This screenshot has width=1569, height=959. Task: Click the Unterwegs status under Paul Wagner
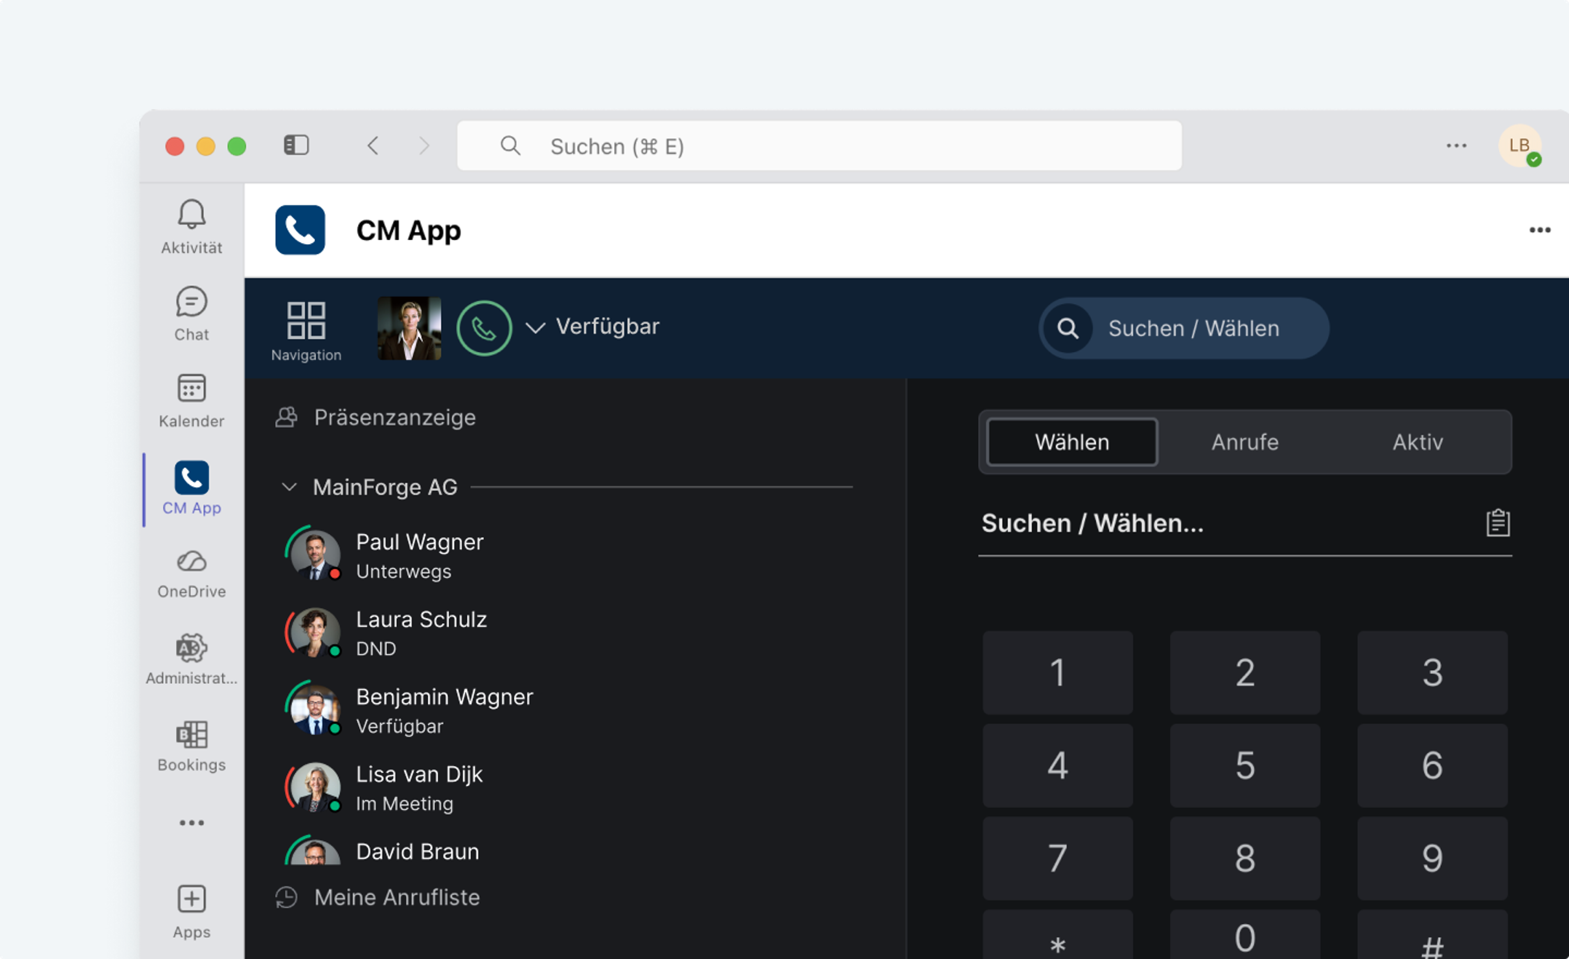point(404,571)
